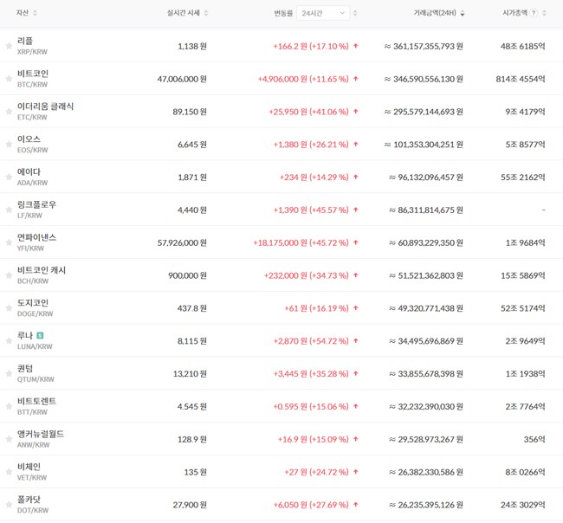Open the 퀀텀 asset name
The width and height of the screenshot is (563, 523).
25,368
